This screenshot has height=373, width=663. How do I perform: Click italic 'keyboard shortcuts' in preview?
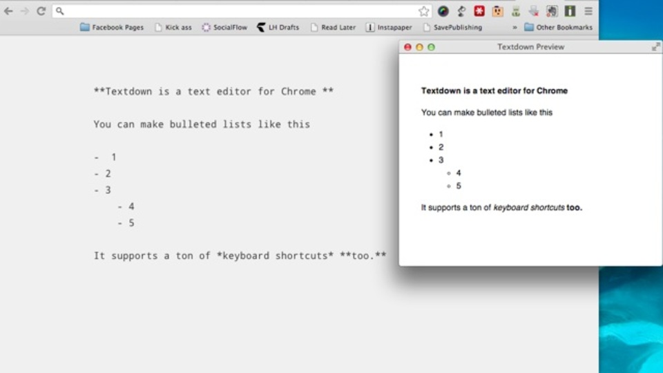529,208
